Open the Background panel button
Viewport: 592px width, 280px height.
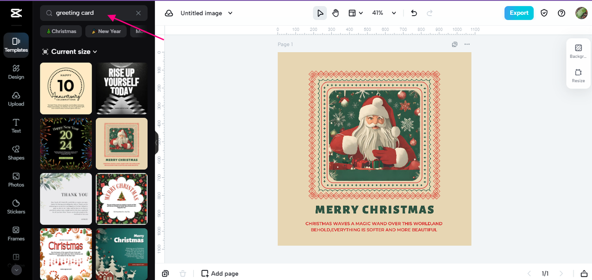578,51
